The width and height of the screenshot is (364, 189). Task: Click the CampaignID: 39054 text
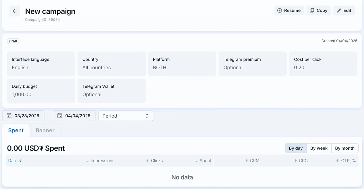click(42, 20)
